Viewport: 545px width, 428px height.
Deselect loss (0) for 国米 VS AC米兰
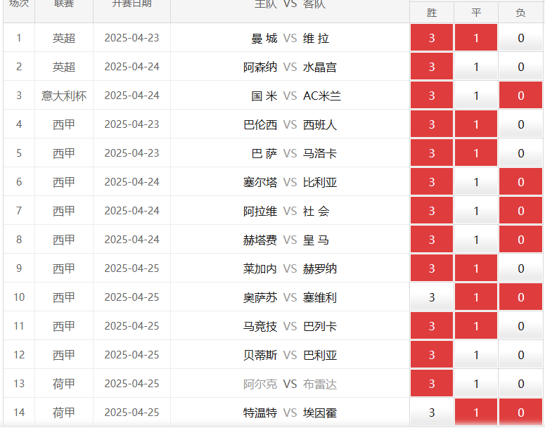pos(520,95)
